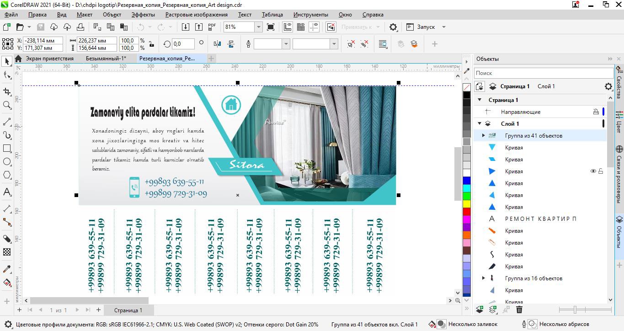Collapse Страница 1 tree node
The height and width of the screenshot is (331, 624).
pyautogui.click(x=480, y=100)
